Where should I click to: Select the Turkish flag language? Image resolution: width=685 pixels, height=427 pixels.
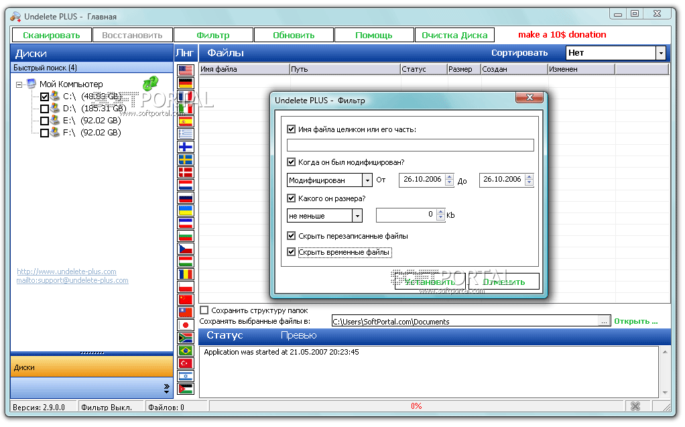coord(186,363)
